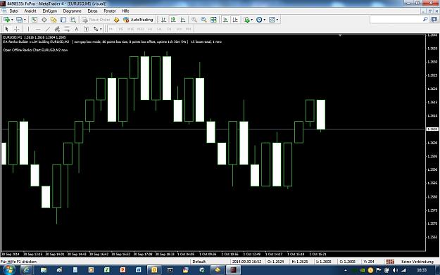
Task: Expand the Templates dropdown arrow
Action: click(277, 20)
